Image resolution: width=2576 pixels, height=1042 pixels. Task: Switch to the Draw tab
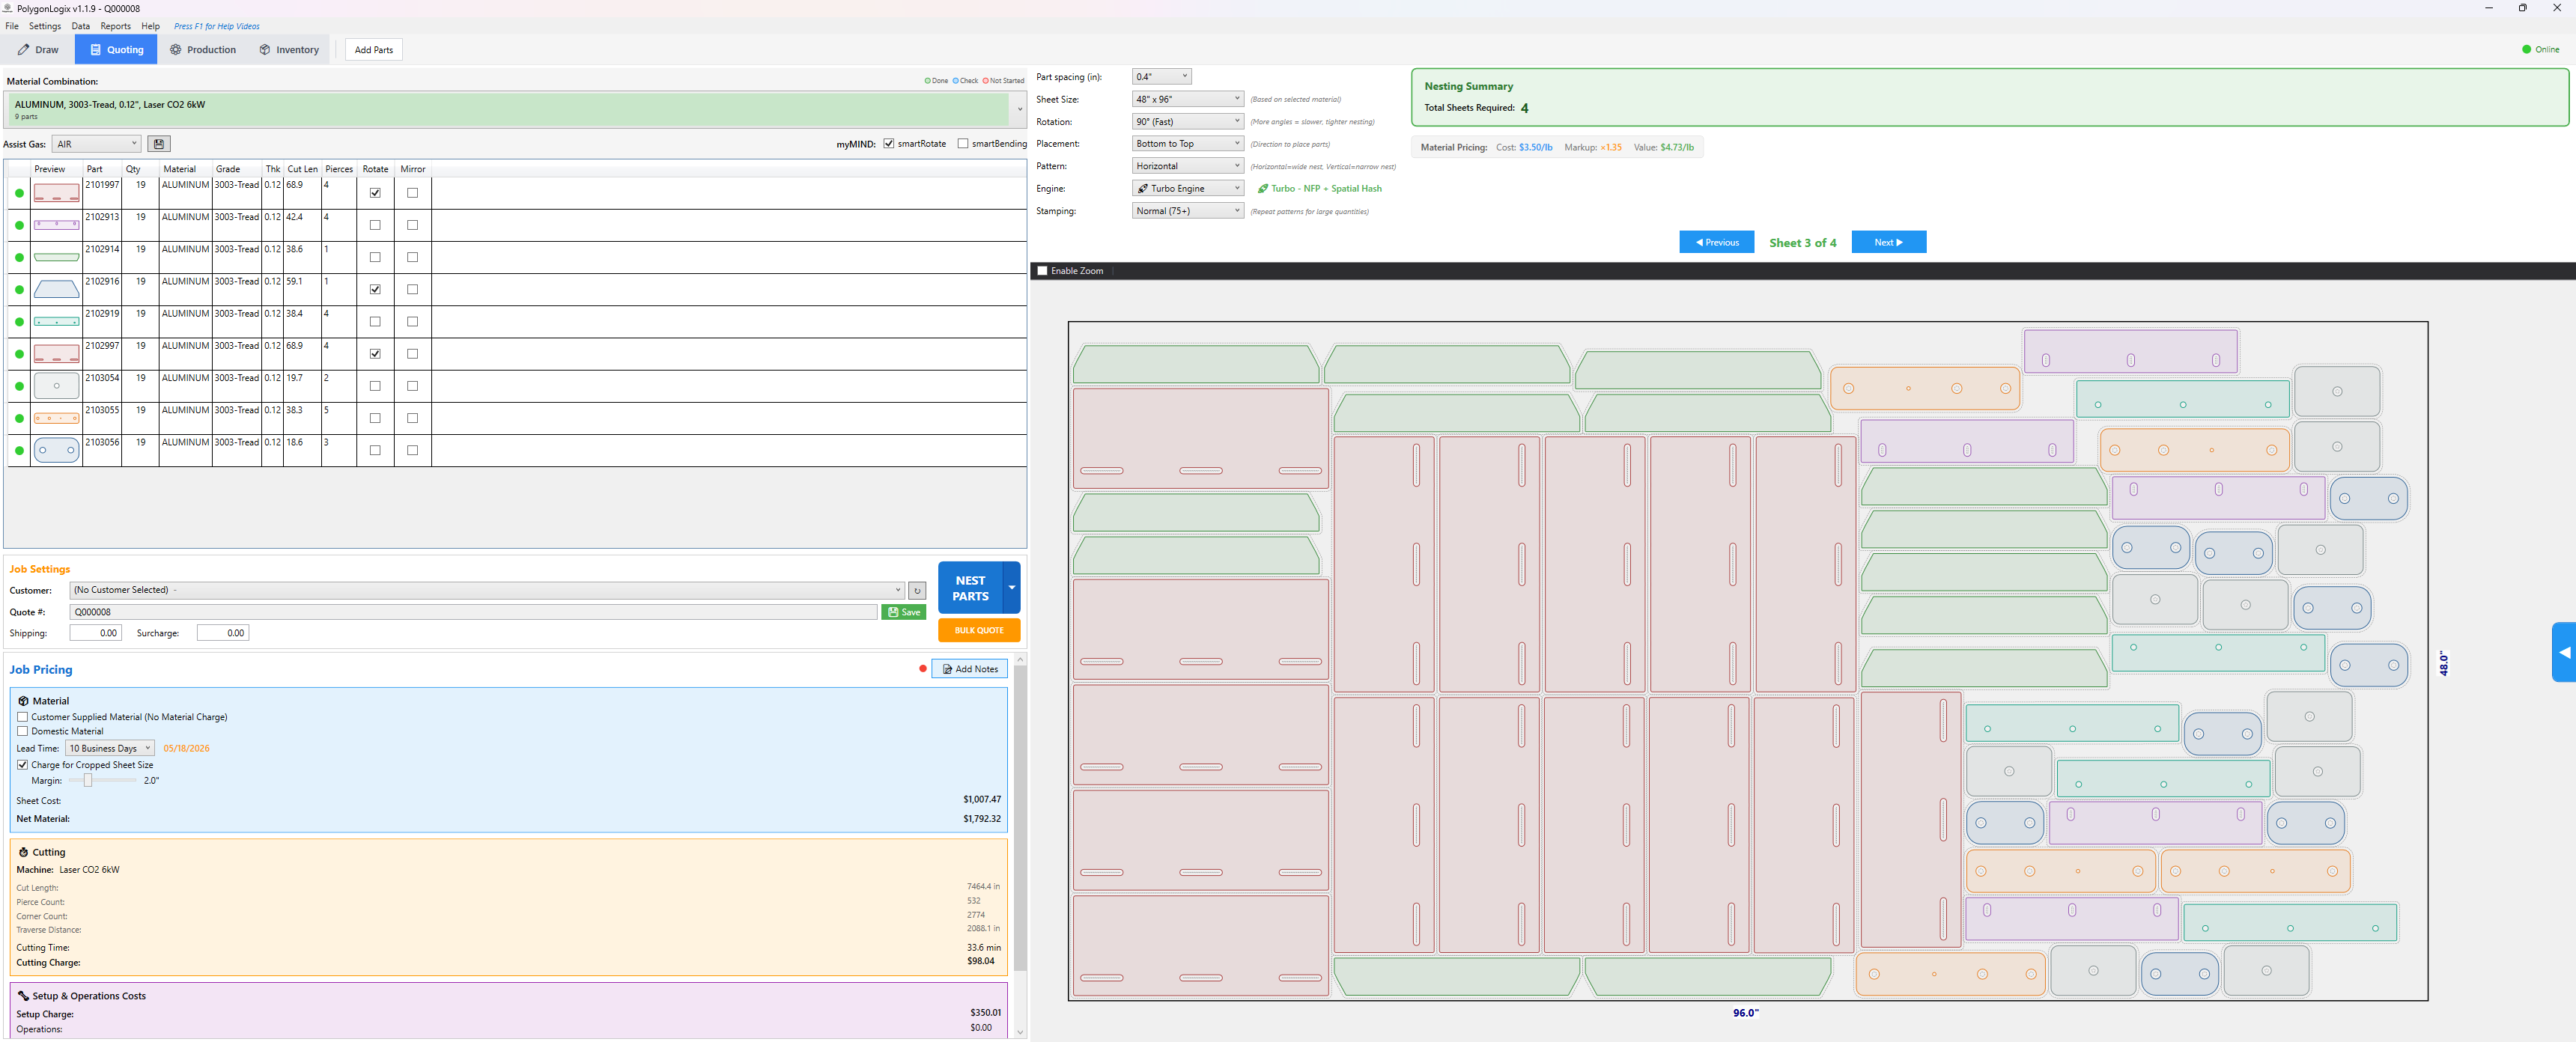[38, 50]
